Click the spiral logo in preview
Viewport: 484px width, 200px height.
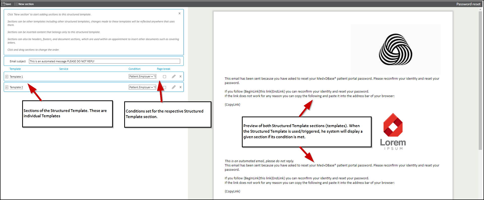coord(396,49)
